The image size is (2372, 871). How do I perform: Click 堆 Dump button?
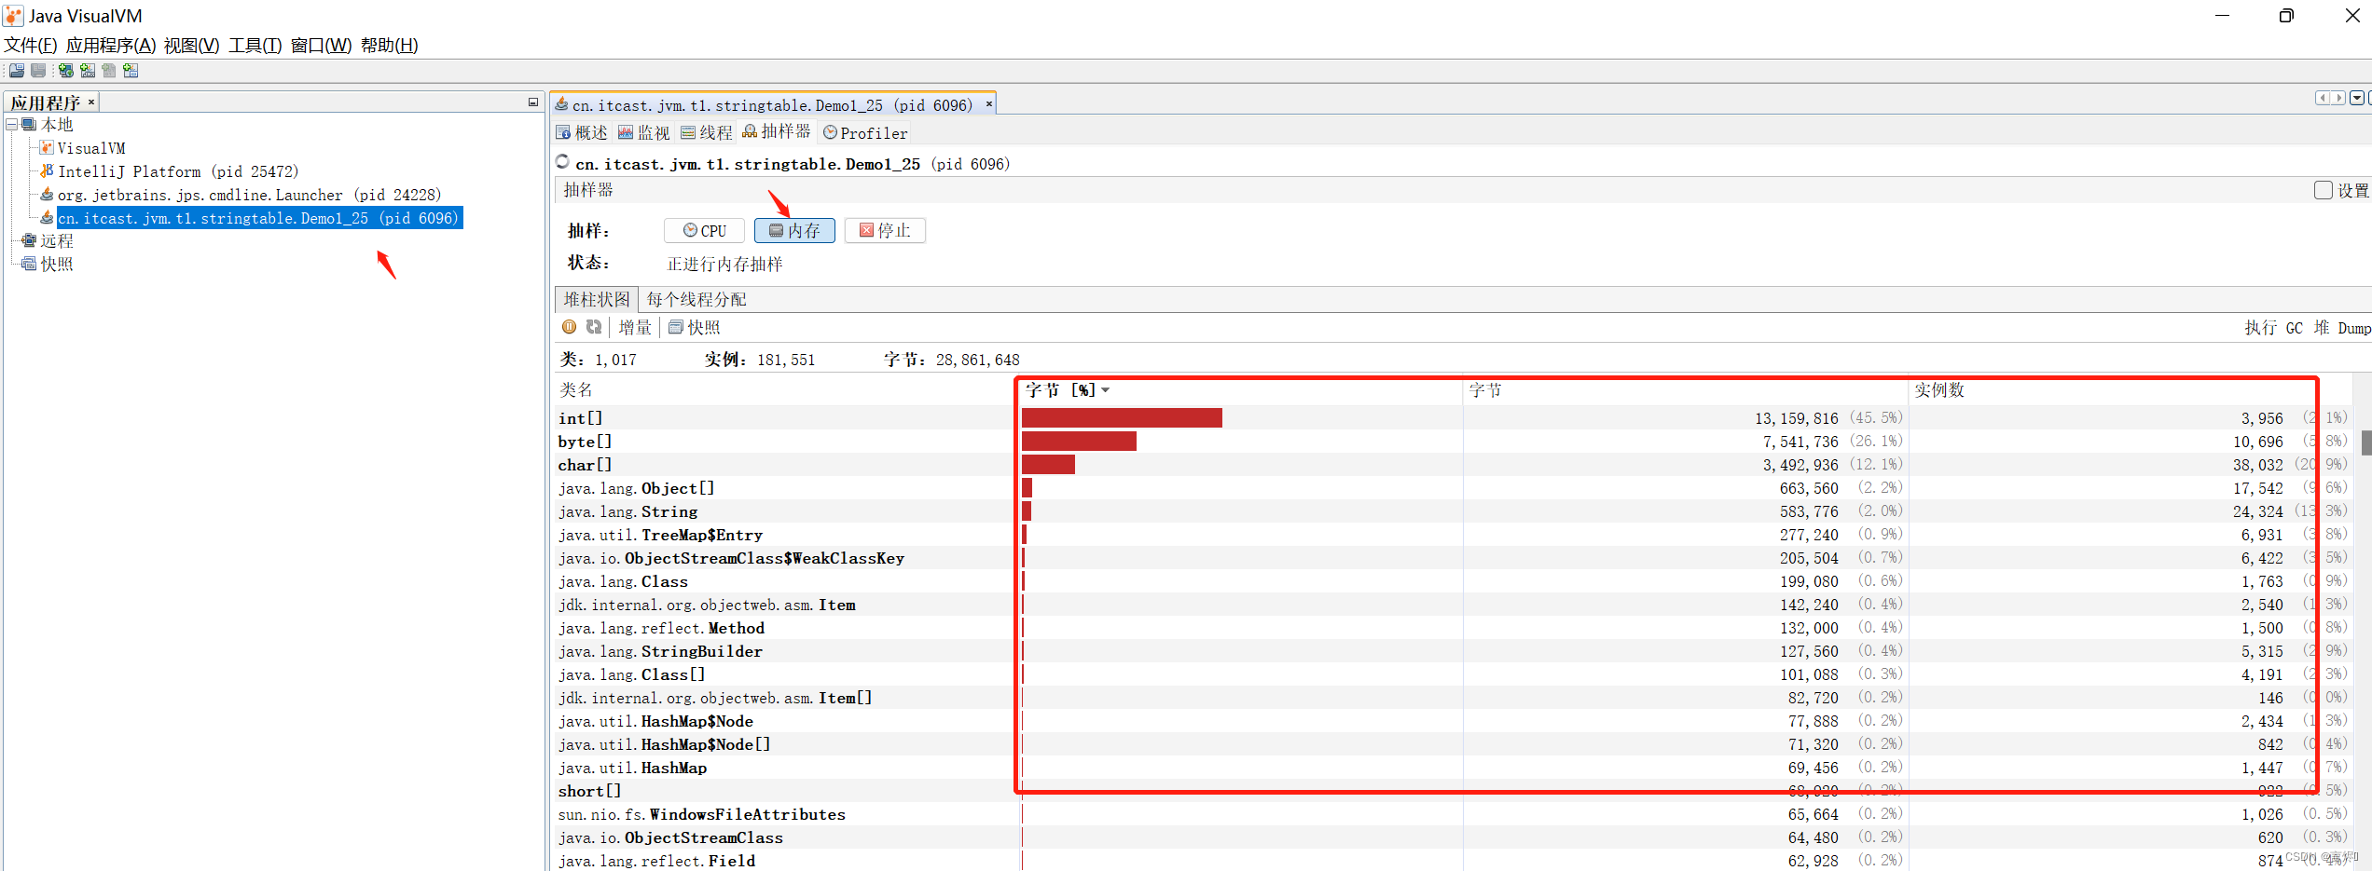coord(2341,328)
